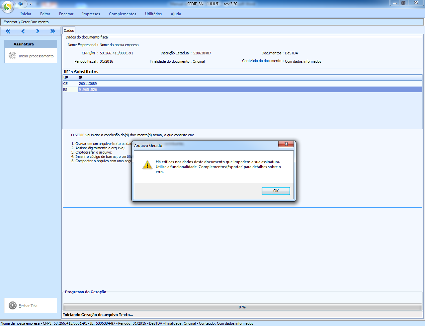Open the Impressos menu
Screen dimensions: 425x326
91,14
